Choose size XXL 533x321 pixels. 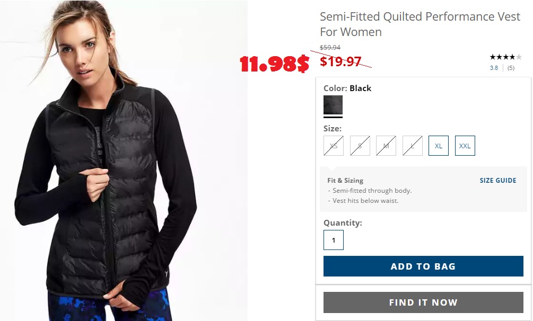pyautogui.click(x=465, y=146)
